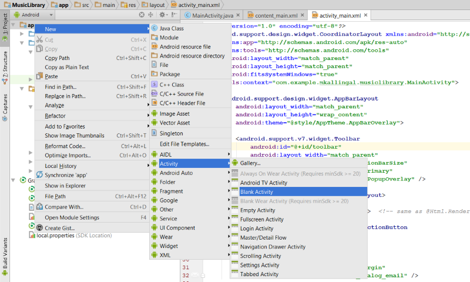
Task: Click Compare With entry
Action: (92, 207)
